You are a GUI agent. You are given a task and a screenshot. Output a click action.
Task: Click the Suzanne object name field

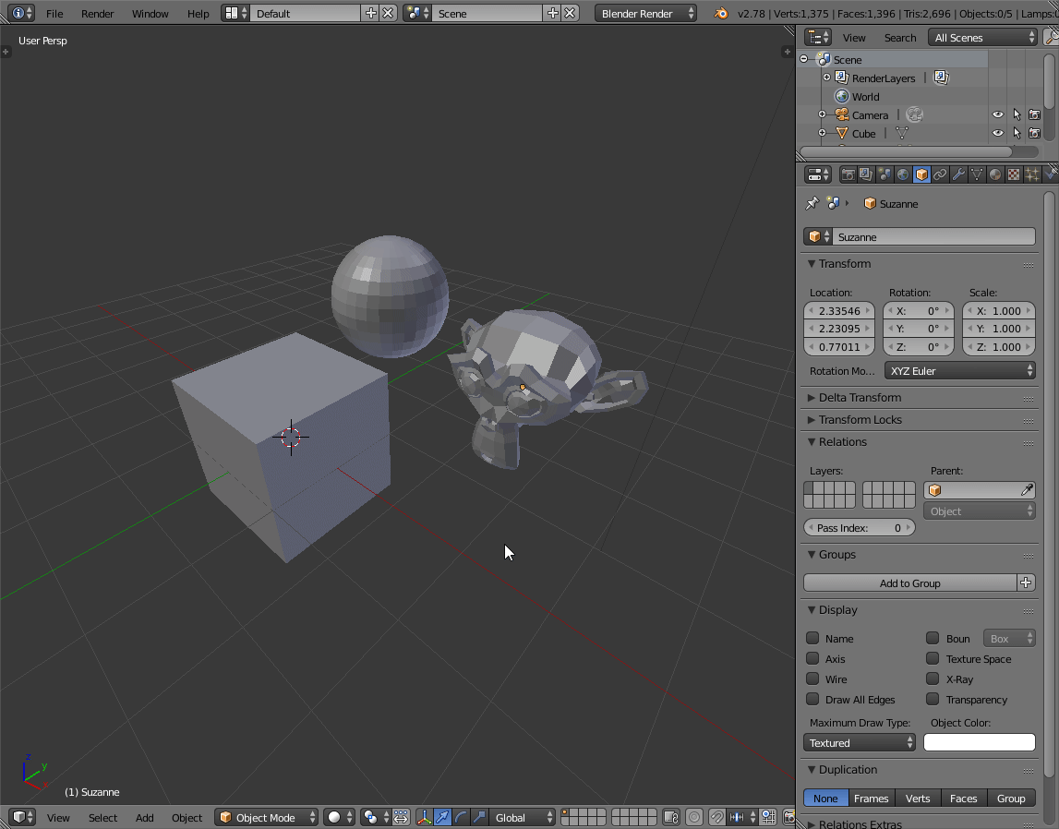[x=933, y=237]
